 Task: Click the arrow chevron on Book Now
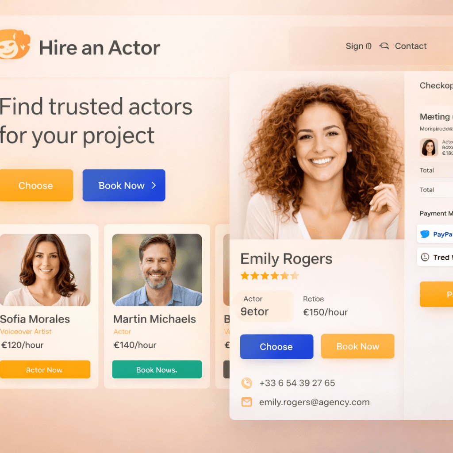coord(154,185)
